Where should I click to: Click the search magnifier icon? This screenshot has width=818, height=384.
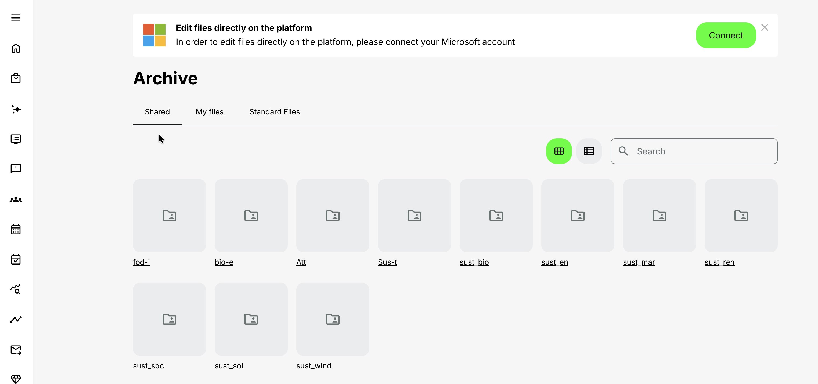coord(623,151)
